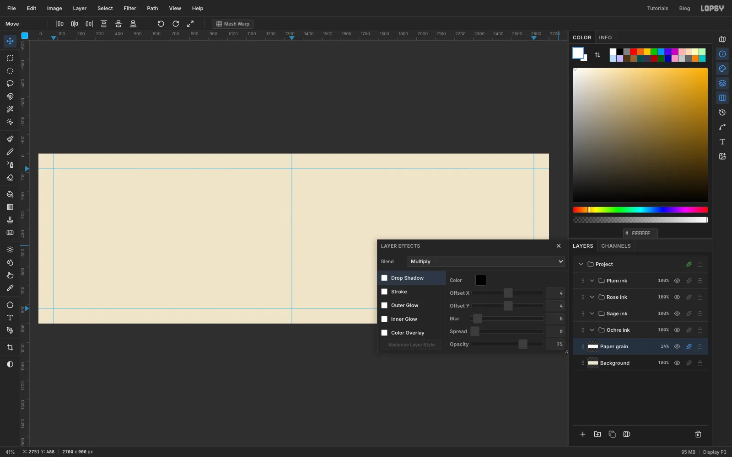Enable the Drop Shadow checkbox

384,278
